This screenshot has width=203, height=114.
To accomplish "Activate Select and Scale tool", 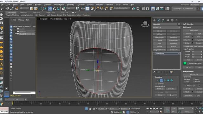I will pyautogui.click(x=59, y=9).
